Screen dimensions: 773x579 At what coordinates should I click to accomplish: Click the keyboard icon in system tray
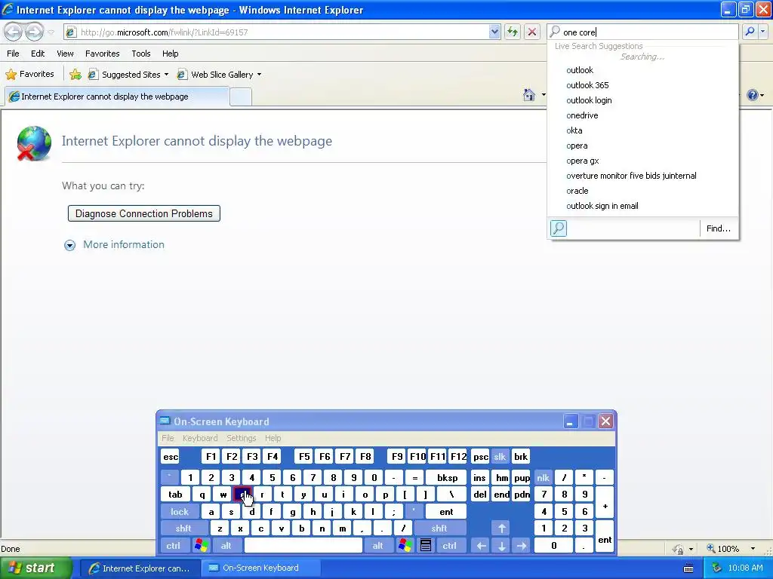688,568
